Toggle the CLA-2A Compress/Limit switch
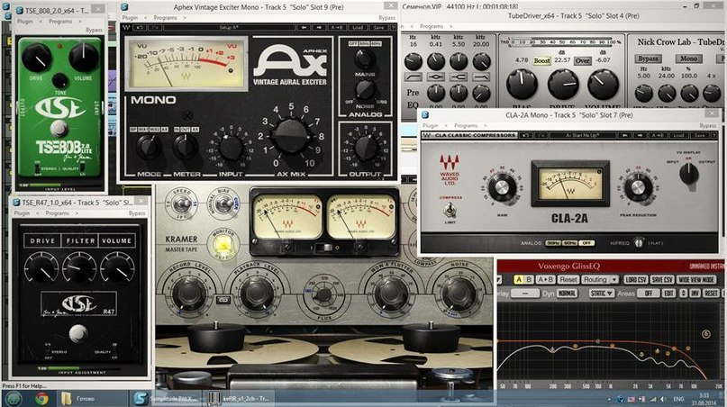The image size is (727, 407). pyautogui.click(x=449, y=211)
